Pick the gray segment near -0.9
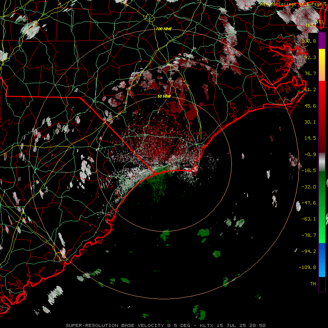This screenshot has width=328, height=328. 322,162
